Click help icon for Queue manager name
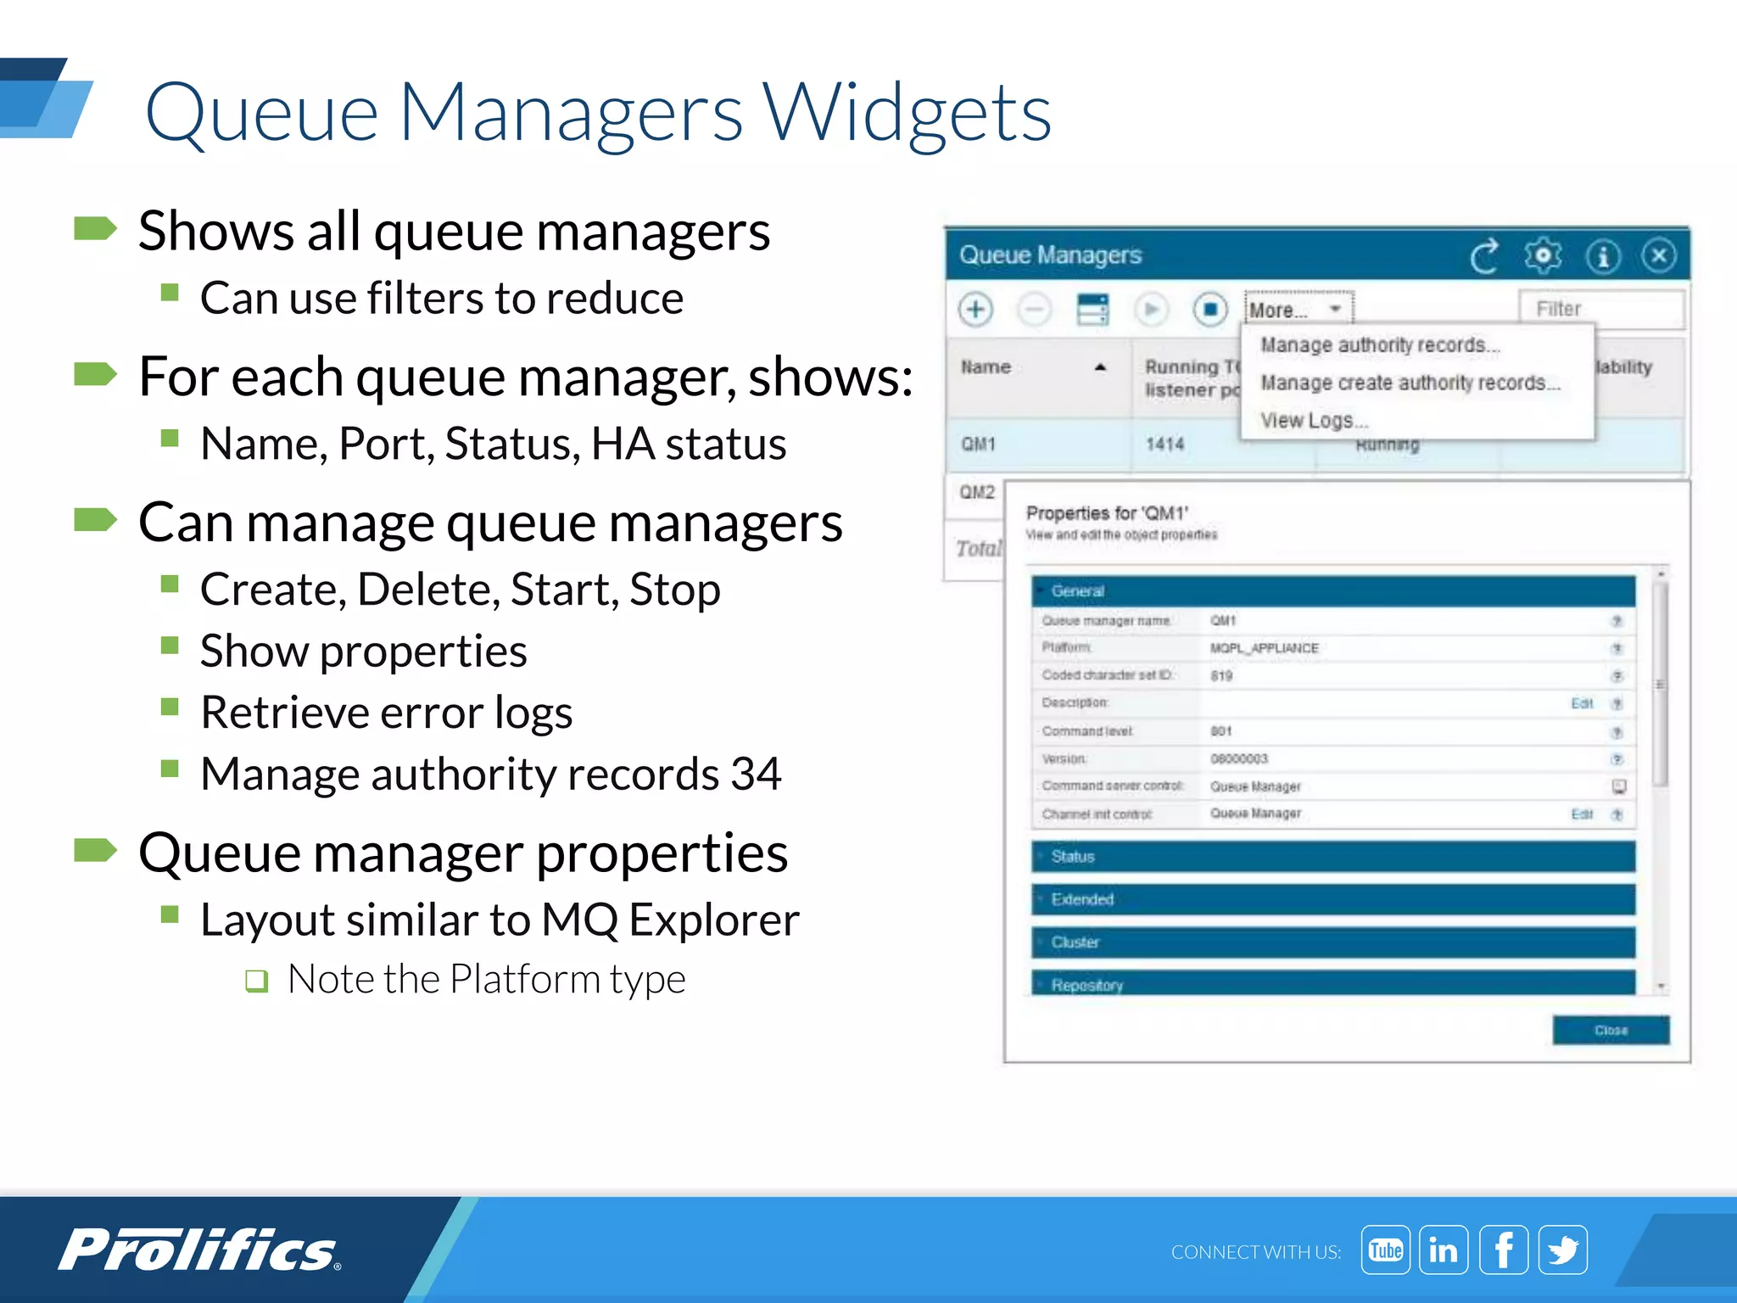This screenshot has height=1303, width=1737. [x=1617, y=621]
